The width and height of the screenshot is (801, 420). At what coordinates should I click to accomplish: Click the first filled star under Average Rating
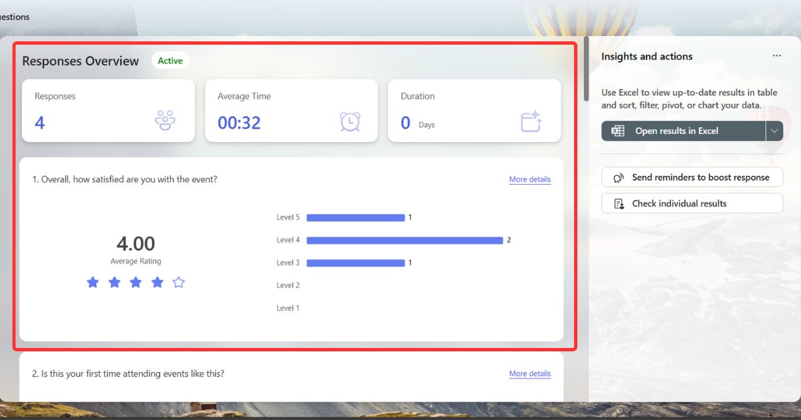(x=93, y=282)
